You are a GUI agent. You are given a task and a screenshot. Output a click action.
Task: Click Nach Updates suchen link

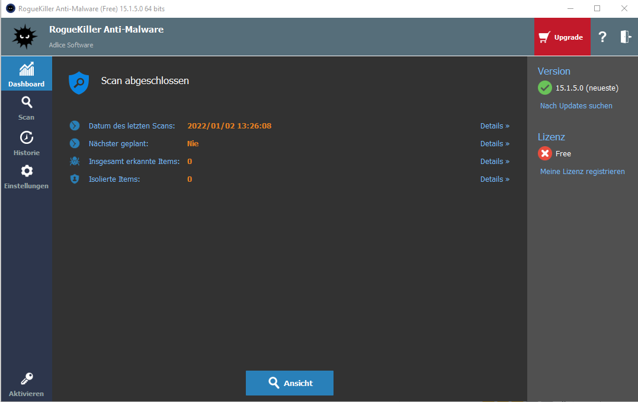pos(576,106)
